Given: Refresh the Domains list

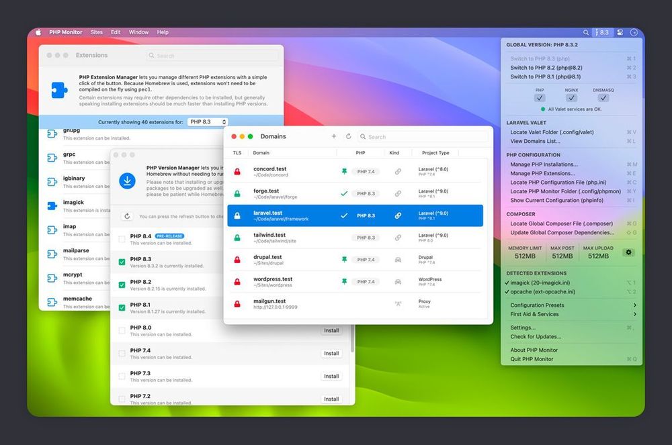Looking at the screenshot, I should 348,136.
